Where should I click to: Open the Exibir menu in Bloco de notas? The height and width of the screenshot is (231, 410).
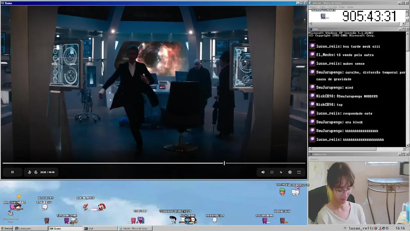pos(342,7)
